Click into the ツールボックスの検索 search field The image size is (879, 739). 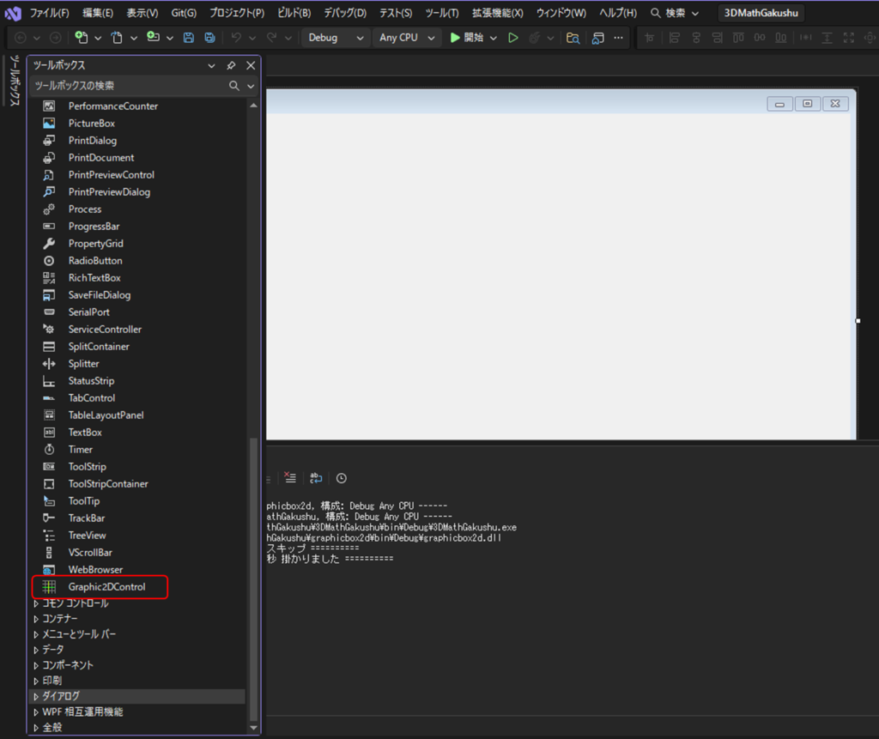pos(129,86)
